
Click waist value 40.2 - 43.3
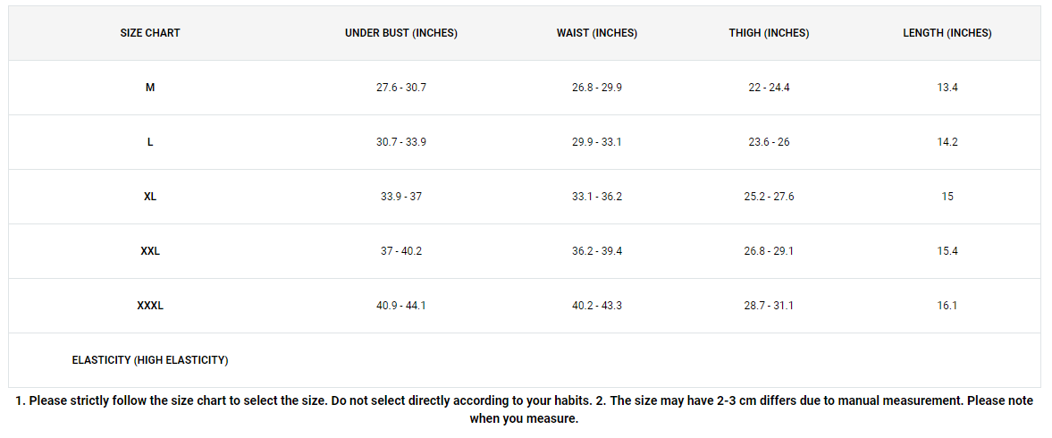click(597, 305)
